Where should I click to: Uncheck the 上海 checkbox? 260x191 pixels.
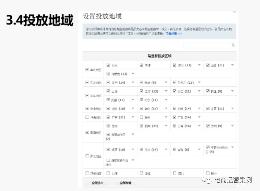point(108,91)
